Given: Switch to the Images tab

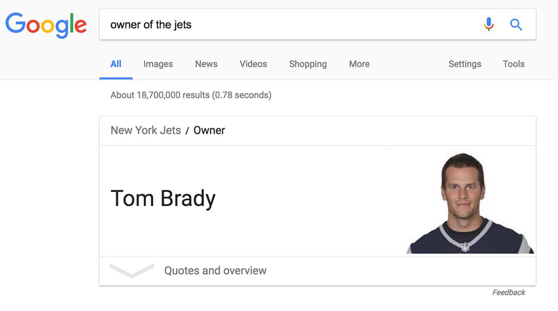Looking at the screenshot, I should tap(158, 64).
